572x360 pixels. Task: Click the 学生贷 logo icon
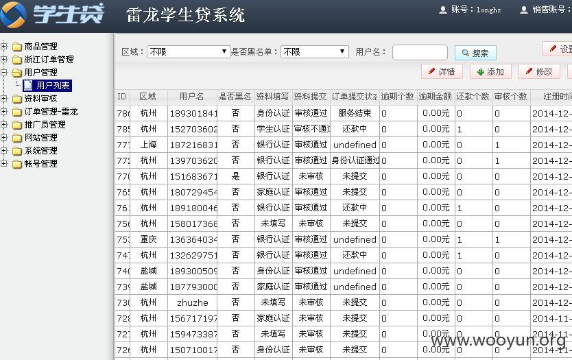[x=13, y=14]
